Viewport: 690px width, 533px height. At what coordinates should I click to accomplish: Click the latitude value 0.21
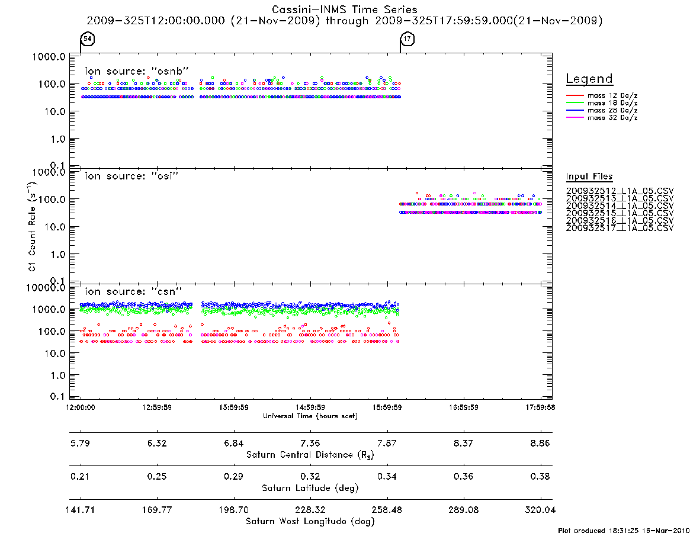tap(79, 477)
